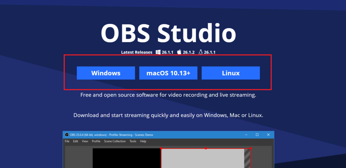346x168 pixels.
Task: Click the 'Free and open source software' tagline
Action: (x=168, y=95)
